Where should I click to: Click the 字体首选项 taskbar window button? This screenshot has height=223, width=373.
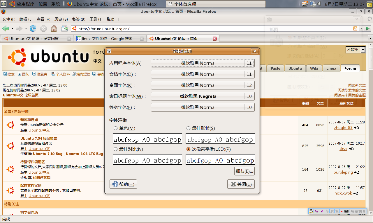click(x=216, y=4)
